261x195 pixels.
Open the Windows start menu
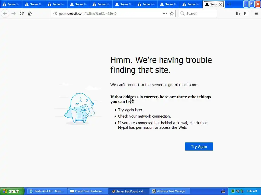tap(12, 191)
